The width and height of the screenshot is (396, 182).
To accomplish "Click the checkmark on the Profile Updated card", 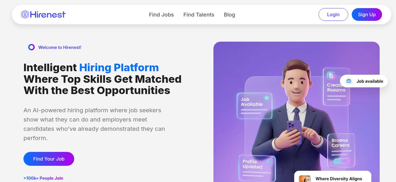I will coord(269,162).
